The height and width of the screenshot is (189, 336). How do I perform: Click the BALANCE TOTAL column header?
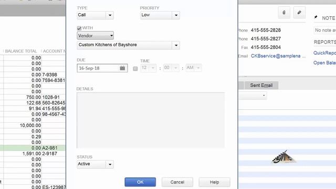21,51
